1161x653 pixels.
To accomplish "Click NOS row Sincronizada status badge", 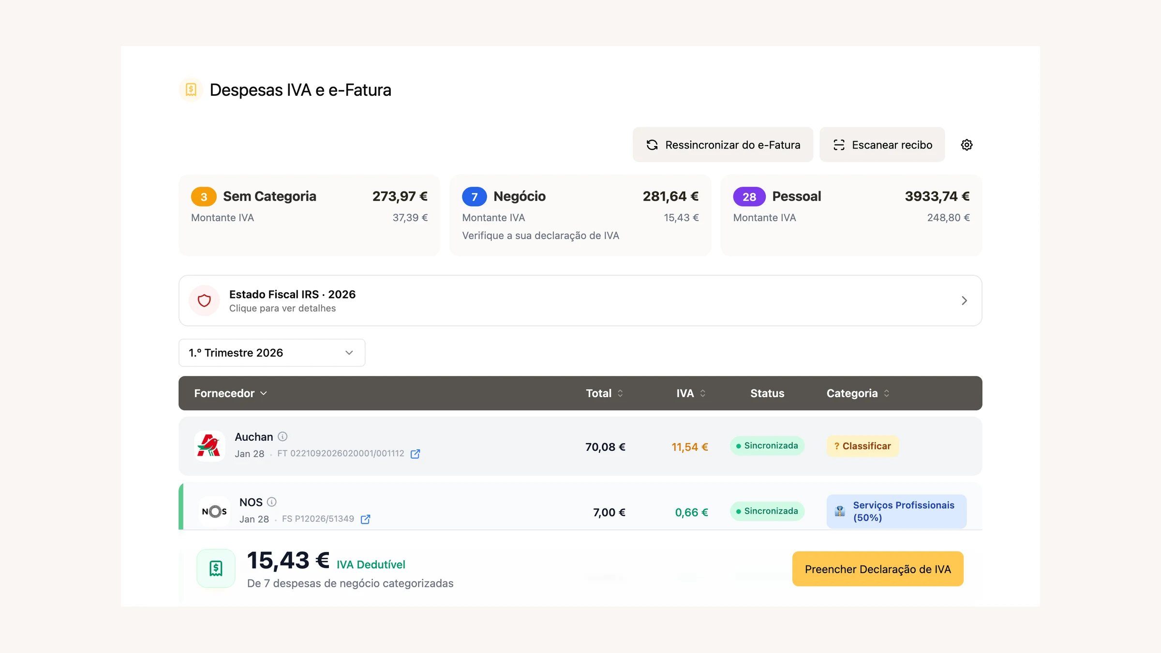I will point(767,511).
